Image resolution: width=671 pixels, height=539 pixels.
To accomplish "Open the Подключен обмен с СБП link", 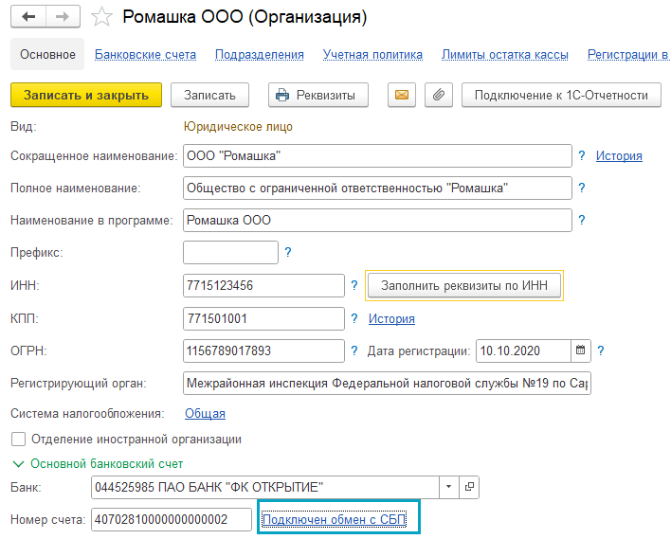I will [335, 519].
